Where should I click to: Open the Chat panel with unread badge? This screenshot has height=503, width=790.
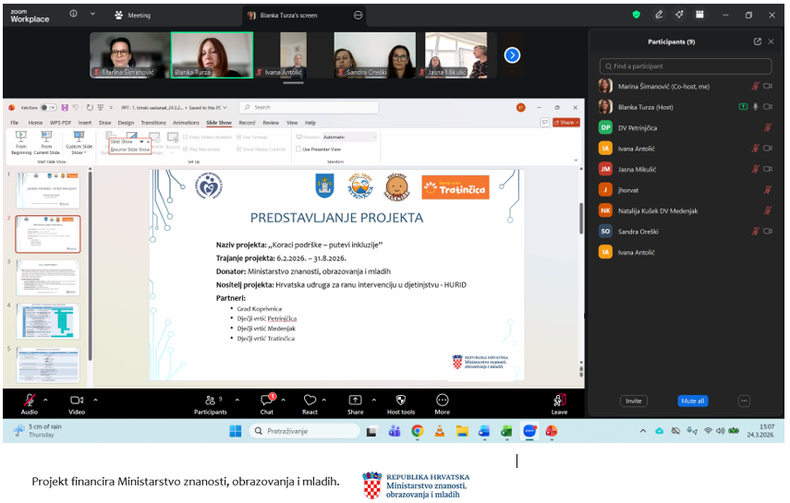pos(267,400)
